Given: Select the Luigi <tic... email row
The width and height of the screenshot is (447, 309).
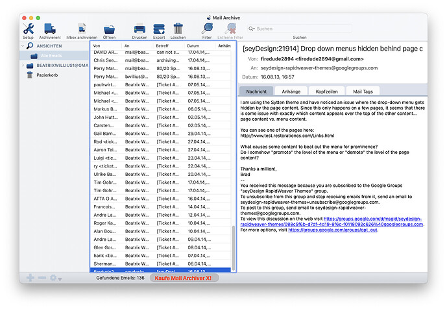Looking at the screenshot, I should pos(160,158).
